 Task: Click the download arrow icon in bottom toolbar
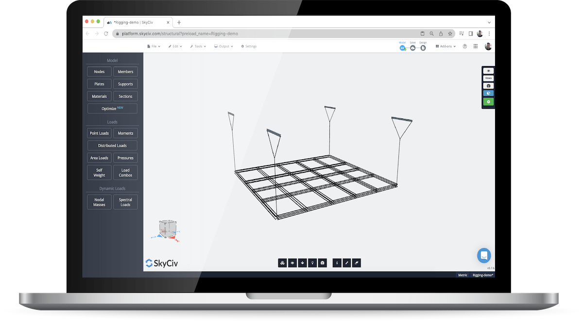[x=302, y=263]
